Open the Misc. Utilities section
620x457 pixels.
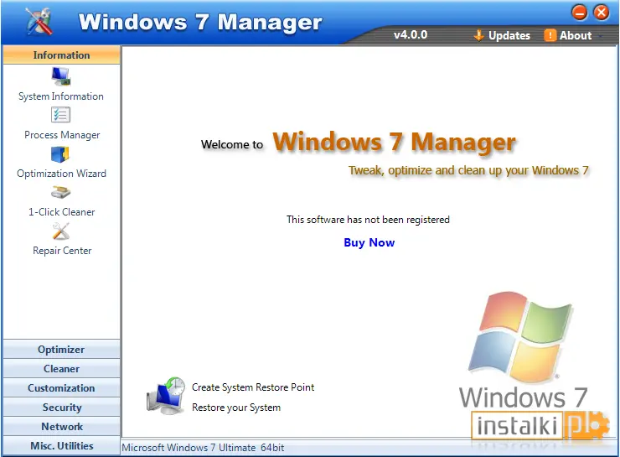61,445
